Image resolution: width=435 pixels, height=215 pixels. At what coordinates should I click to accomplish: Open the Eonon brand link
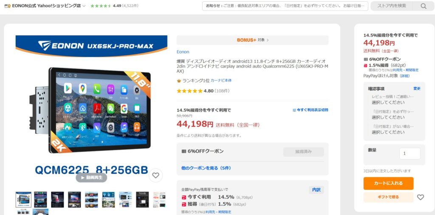(183, 51)
